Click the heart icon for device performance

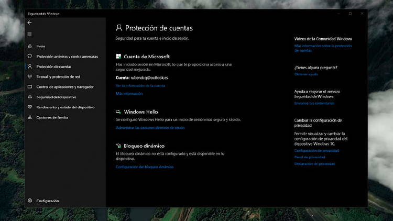point(30,107)
